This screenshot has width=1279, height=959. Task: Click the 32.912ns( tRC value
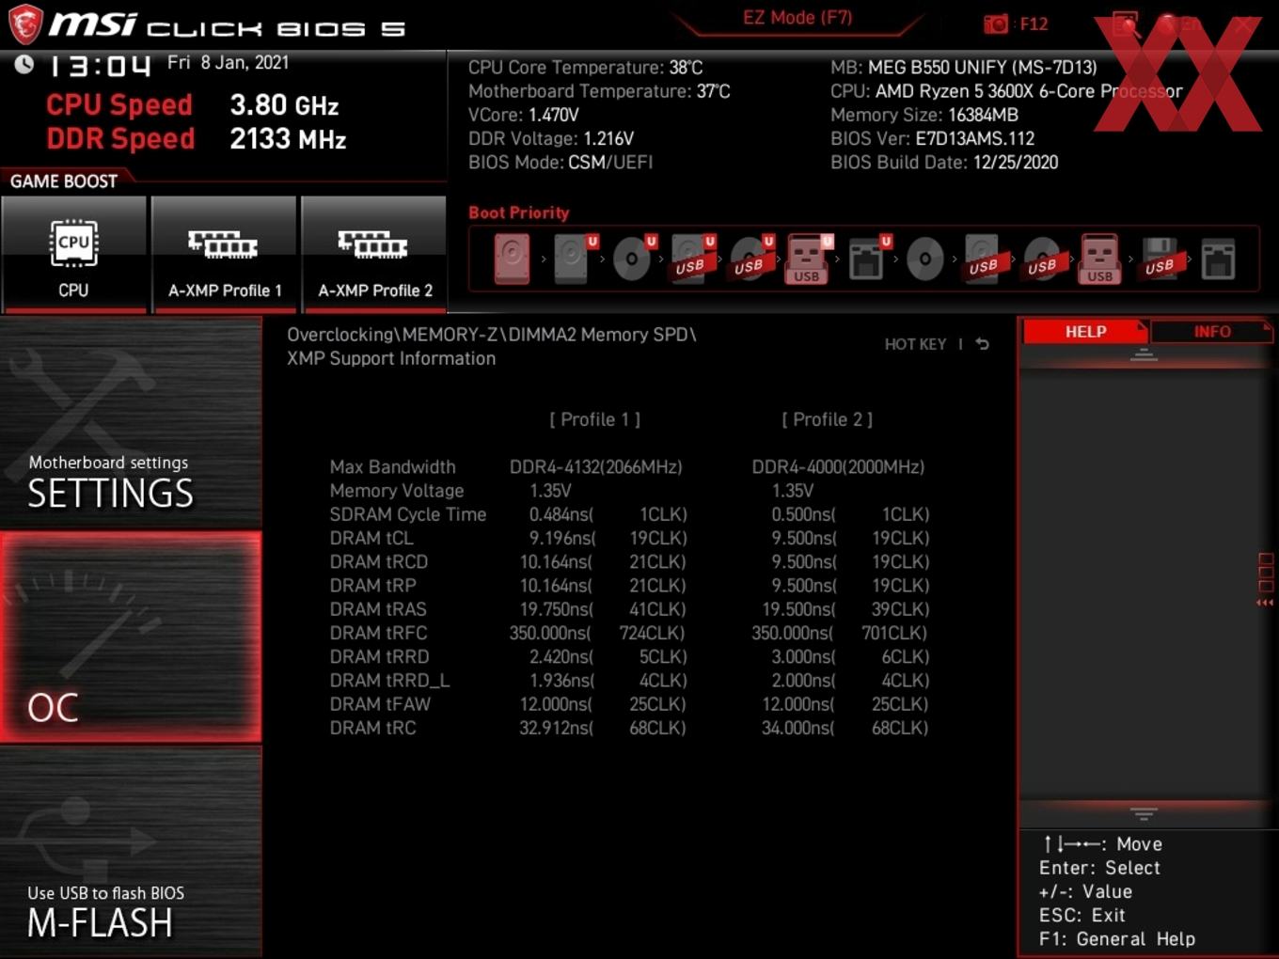coord(556,728)
